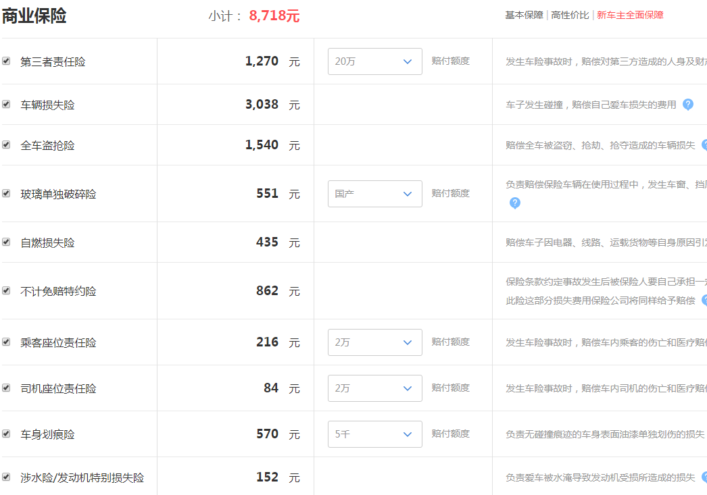Open the 国产 glass type dropdown
This screenshot has width=707, height=495.
click(374, 194)
